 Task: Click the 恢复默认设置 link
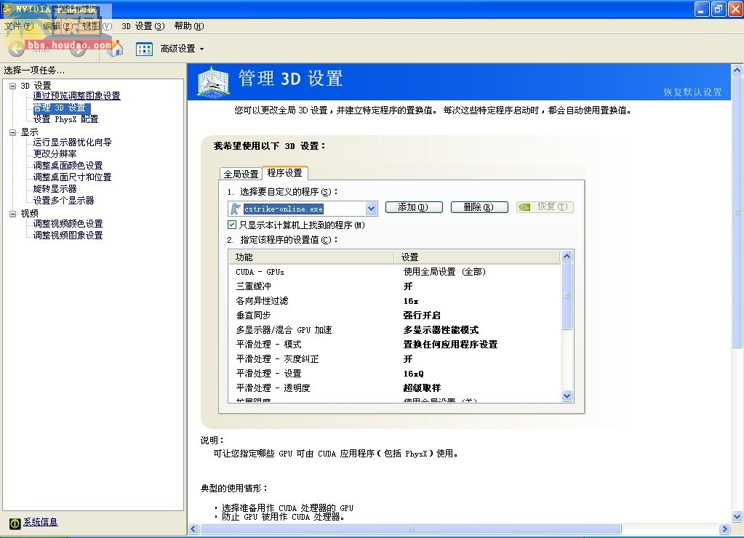coord(692,92)
